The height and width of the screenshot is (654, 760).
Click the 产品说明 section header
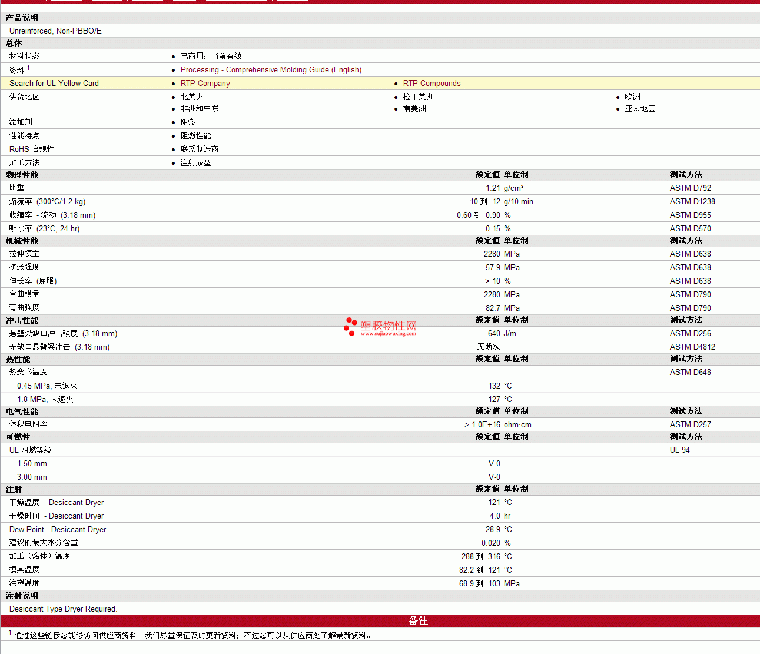tap(22, 18)
